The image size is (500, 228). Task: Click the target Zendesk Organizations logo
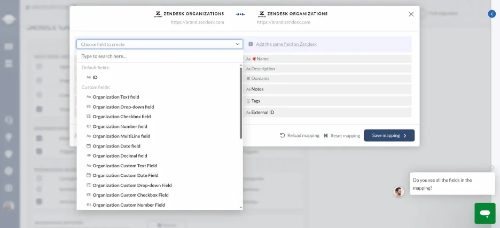click(x=261, y=14)
